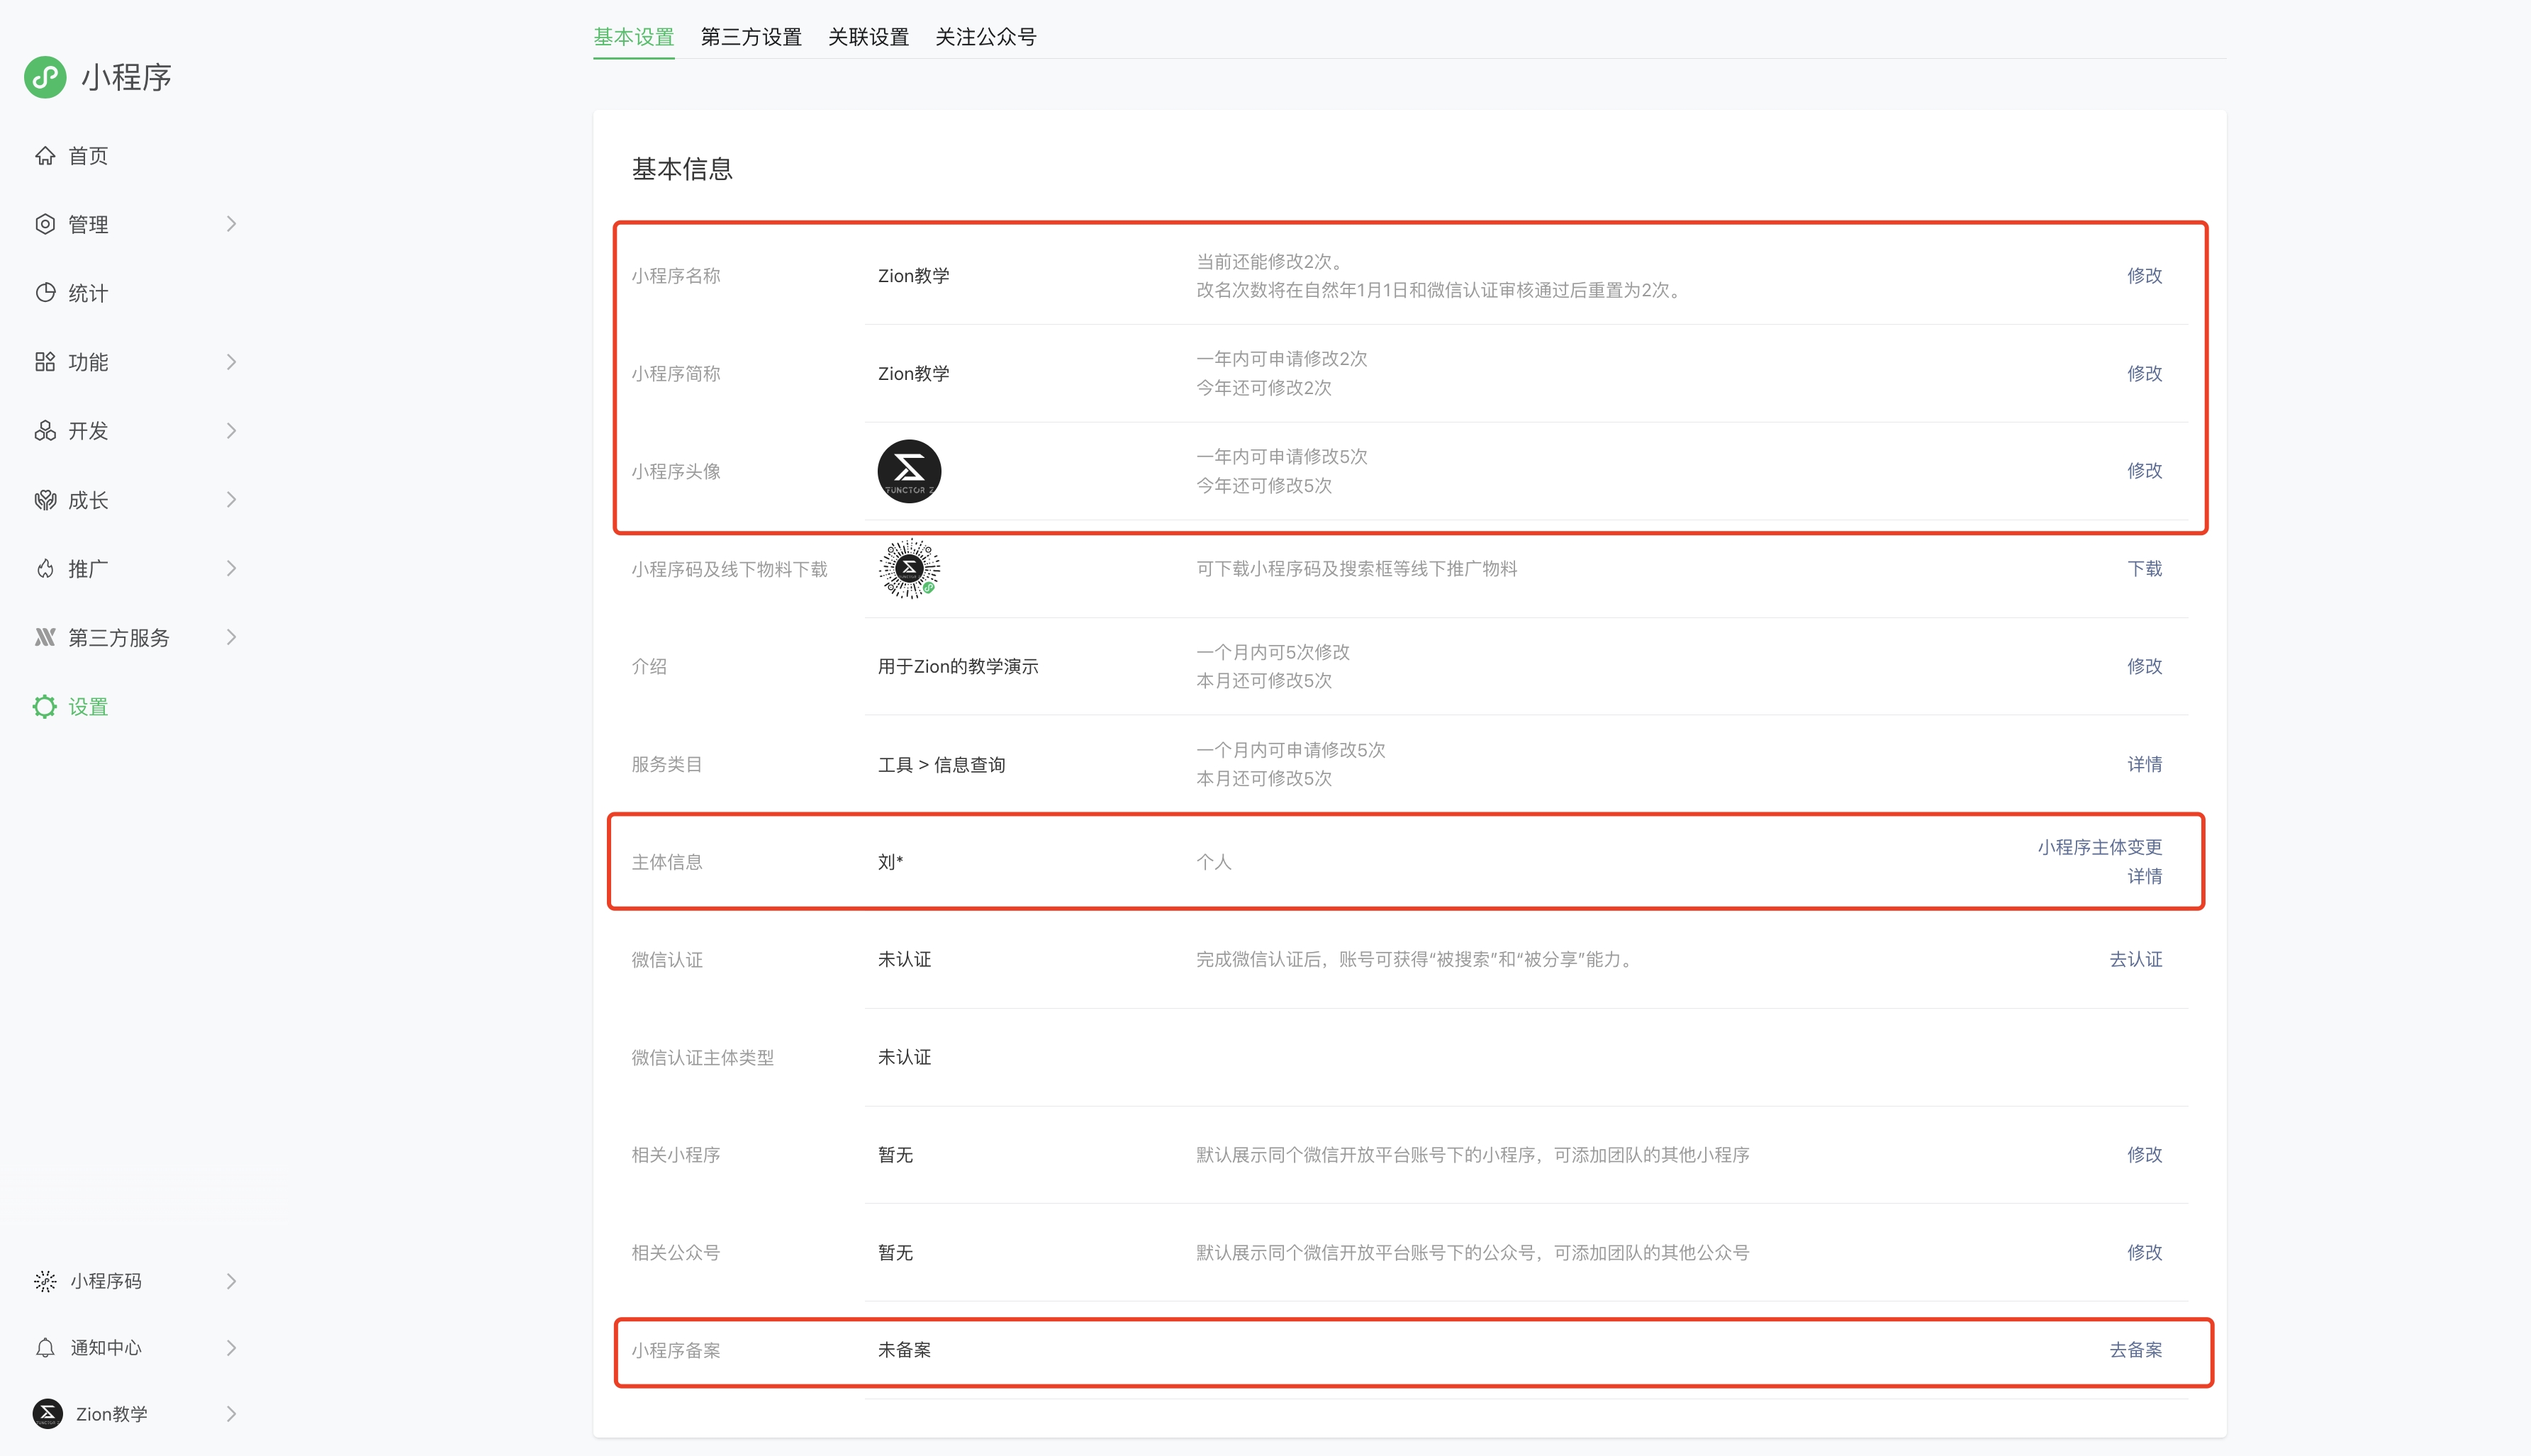2531x1456 pixels.
Task: Click 详情 in 主体信息 row
Action: [2144, 876]
